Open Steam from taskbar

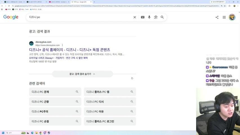coord(49,133)
